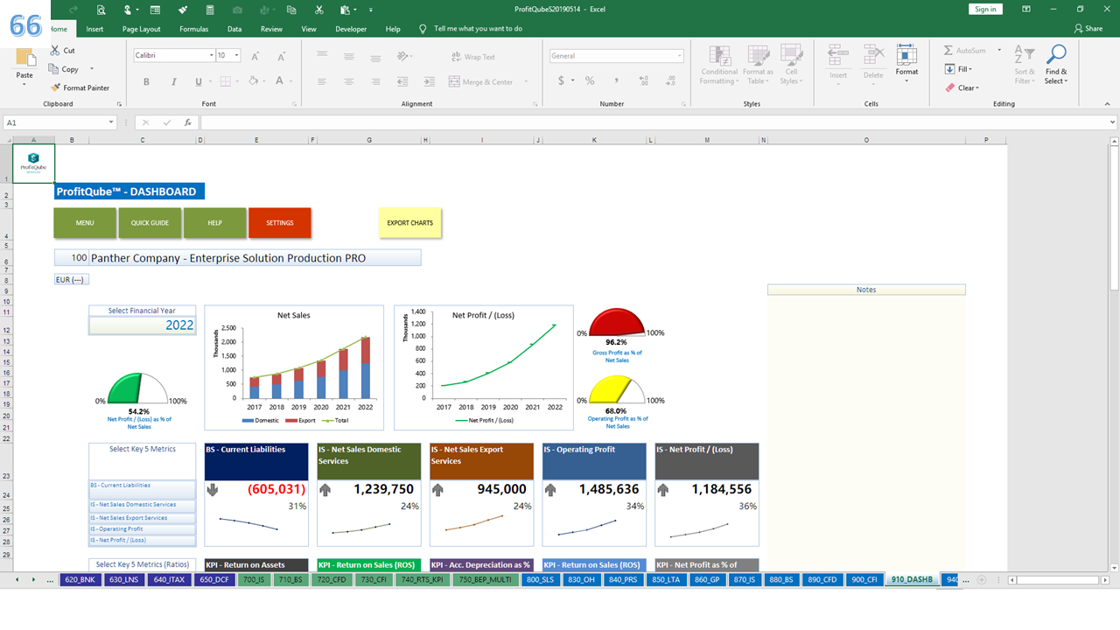Screen dimensions: 1120x630
Task: Click the scissors icon in quick access toolbar
Action: coord(319,10)
